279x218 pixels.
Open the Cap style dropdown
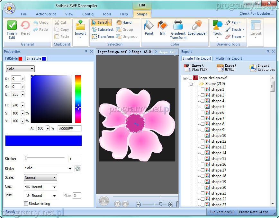[x=40, y=187]
